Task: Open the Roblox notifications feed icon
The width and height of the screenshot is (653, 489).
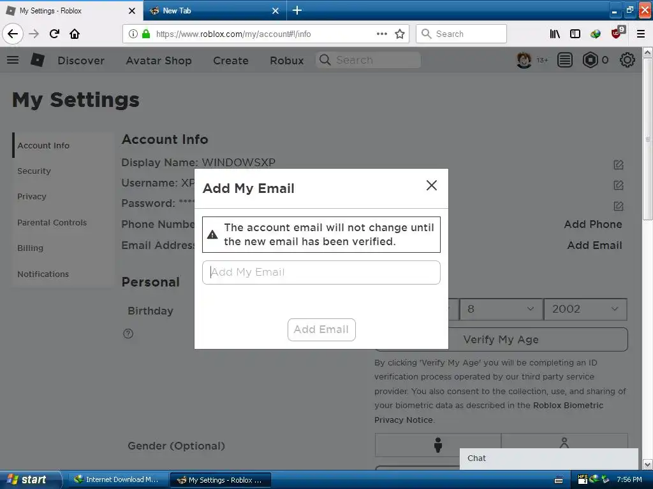Action: [565, 60]
